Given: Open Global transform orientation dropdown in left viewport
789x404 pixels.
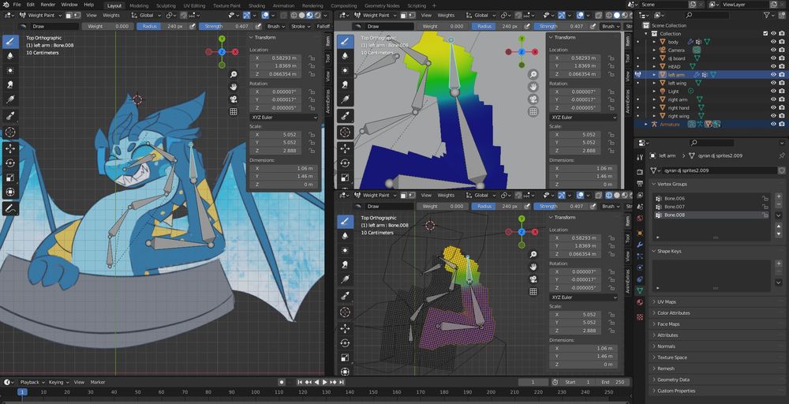Looking at the screenshot, I should coord(146,15).
